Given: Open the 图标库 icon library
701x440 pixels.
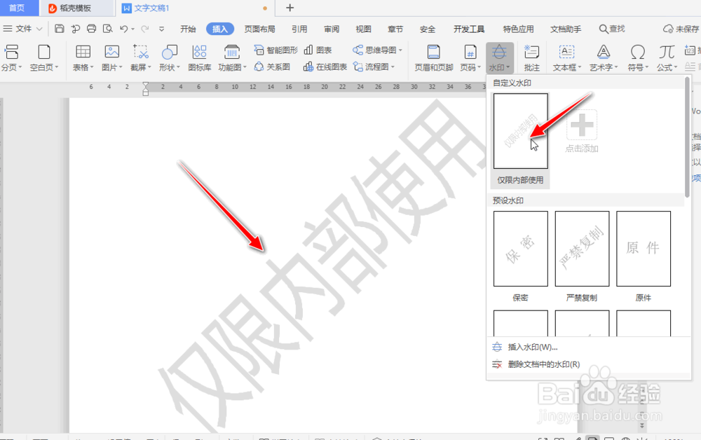Looking at the screenshot, I should pos(199,57).
